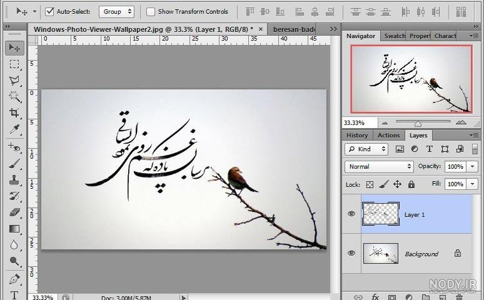The image size is (484, 300).
Task: Open Move tool preset picker arrow
Action: point(34,12)
